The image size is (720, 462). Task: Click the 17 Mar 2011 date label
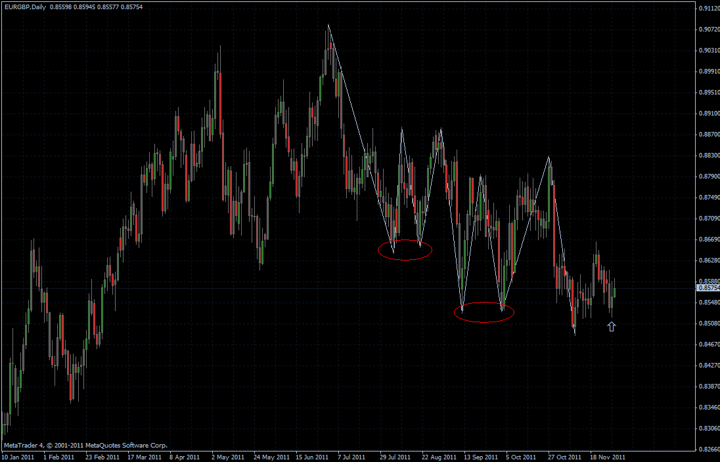(x=145, y=457)
